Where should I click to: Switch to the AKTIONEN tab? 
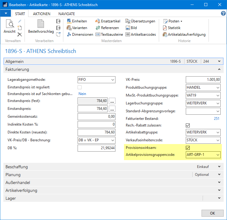click(x=42, y=14)
